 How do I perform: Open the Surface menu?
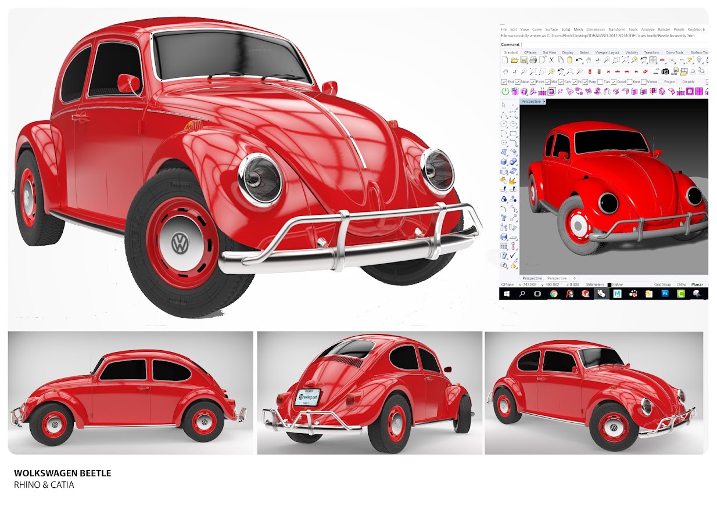coord(551,29)
